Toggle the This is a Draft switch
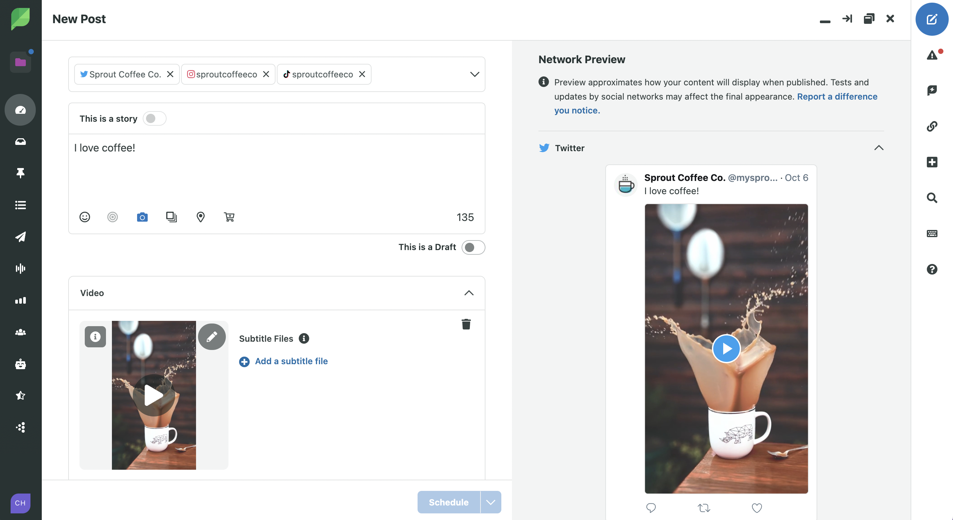 coord(473,247)
